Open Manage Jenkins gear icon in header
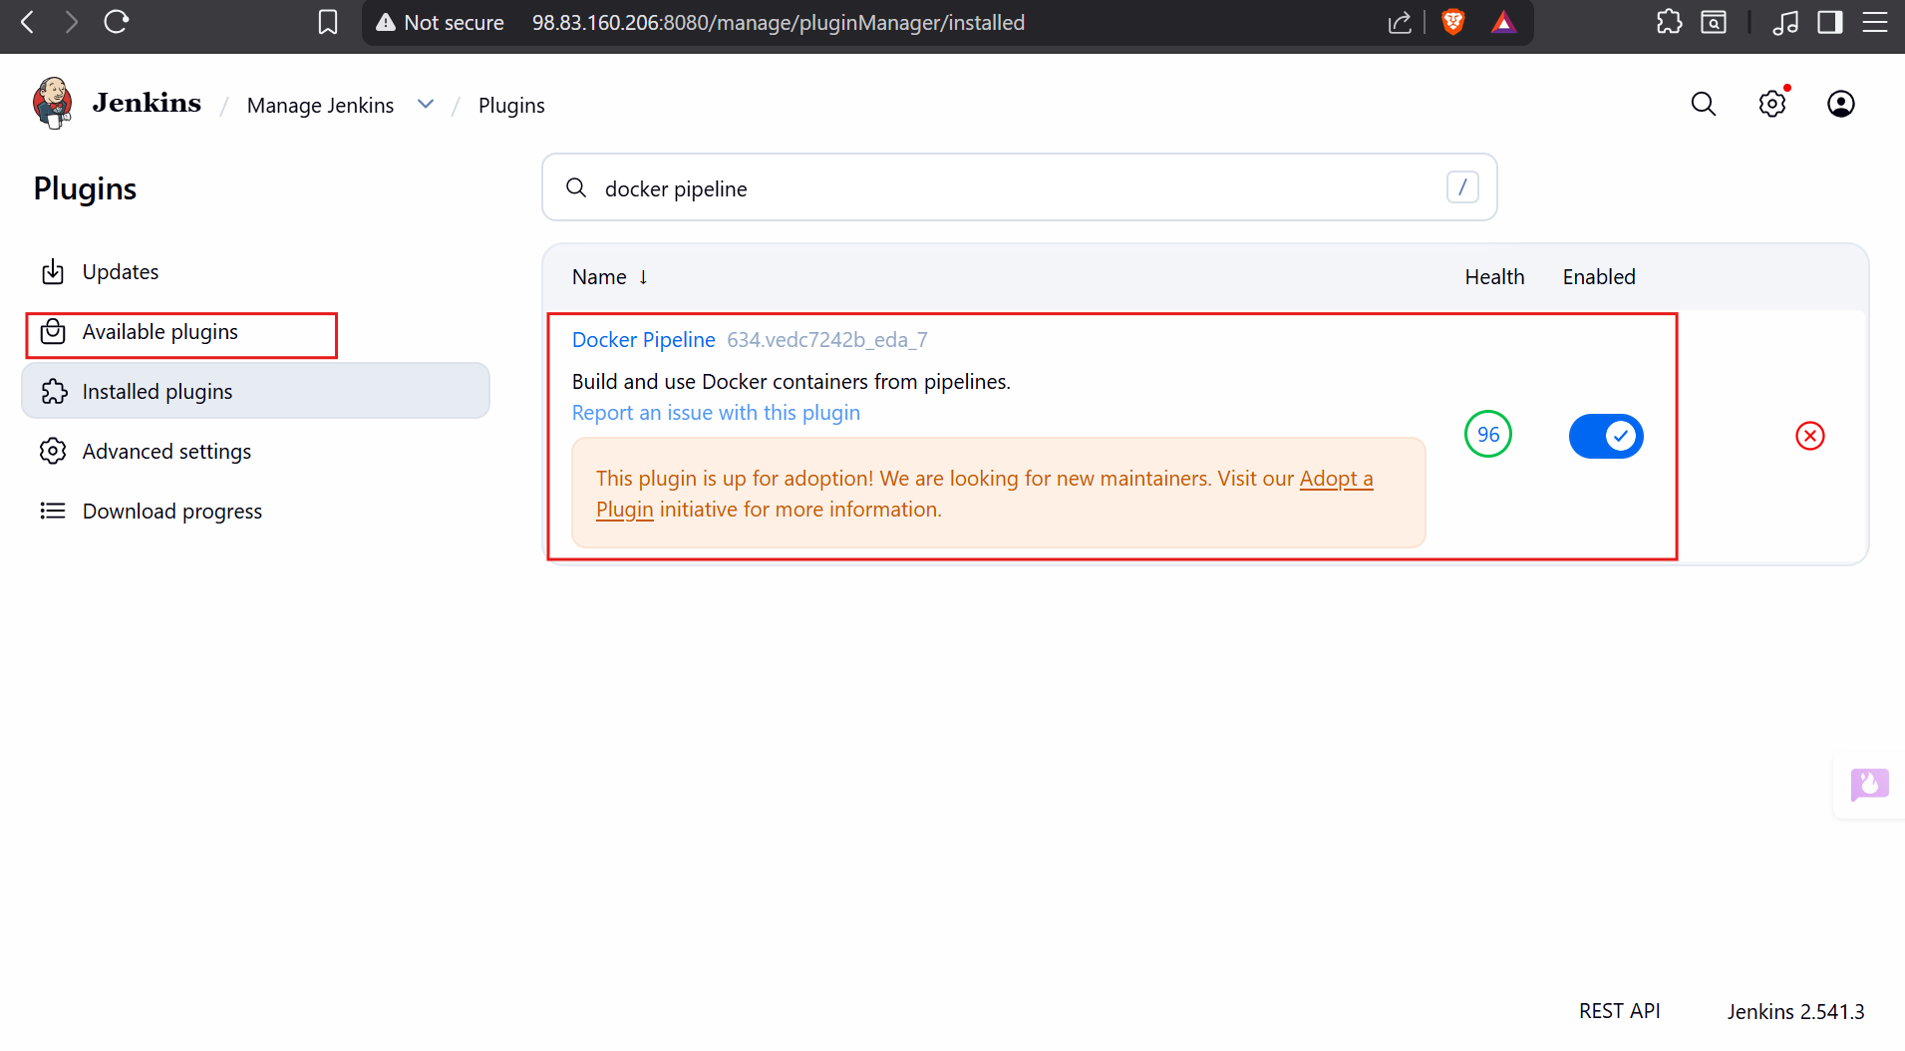The image size is (1905, 1051). tap(1772, 104)
